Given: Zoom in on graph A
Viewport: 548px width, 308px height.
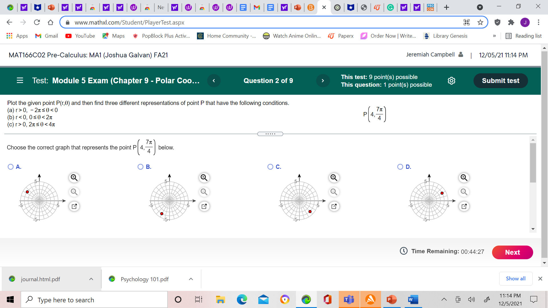Looking at the screenshot, I should pyautogui.click(x=74, y=177).
